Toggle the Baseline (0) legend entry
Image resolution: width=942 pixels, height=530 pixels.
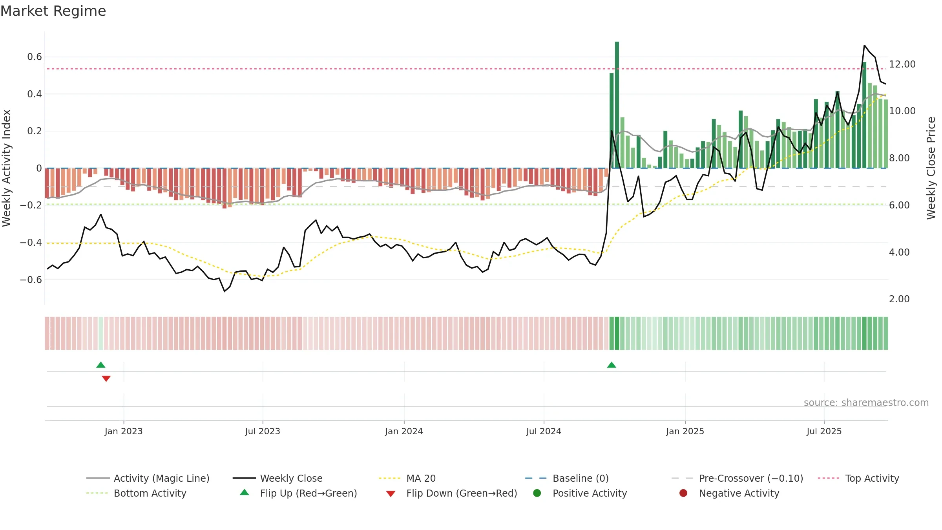(x=567, y=478)
